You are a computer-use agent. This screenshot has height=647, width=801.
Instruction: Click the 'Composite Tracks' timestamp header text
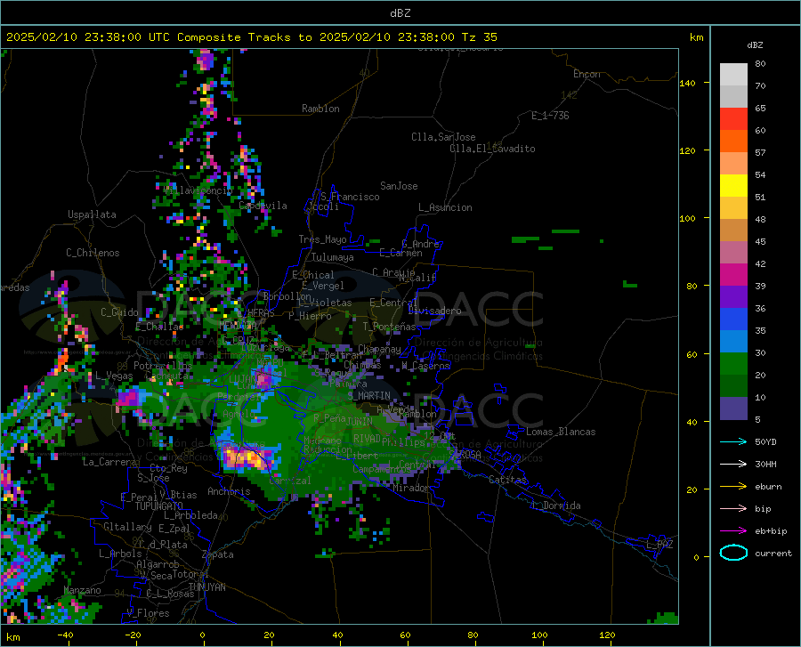click(251, 37)
